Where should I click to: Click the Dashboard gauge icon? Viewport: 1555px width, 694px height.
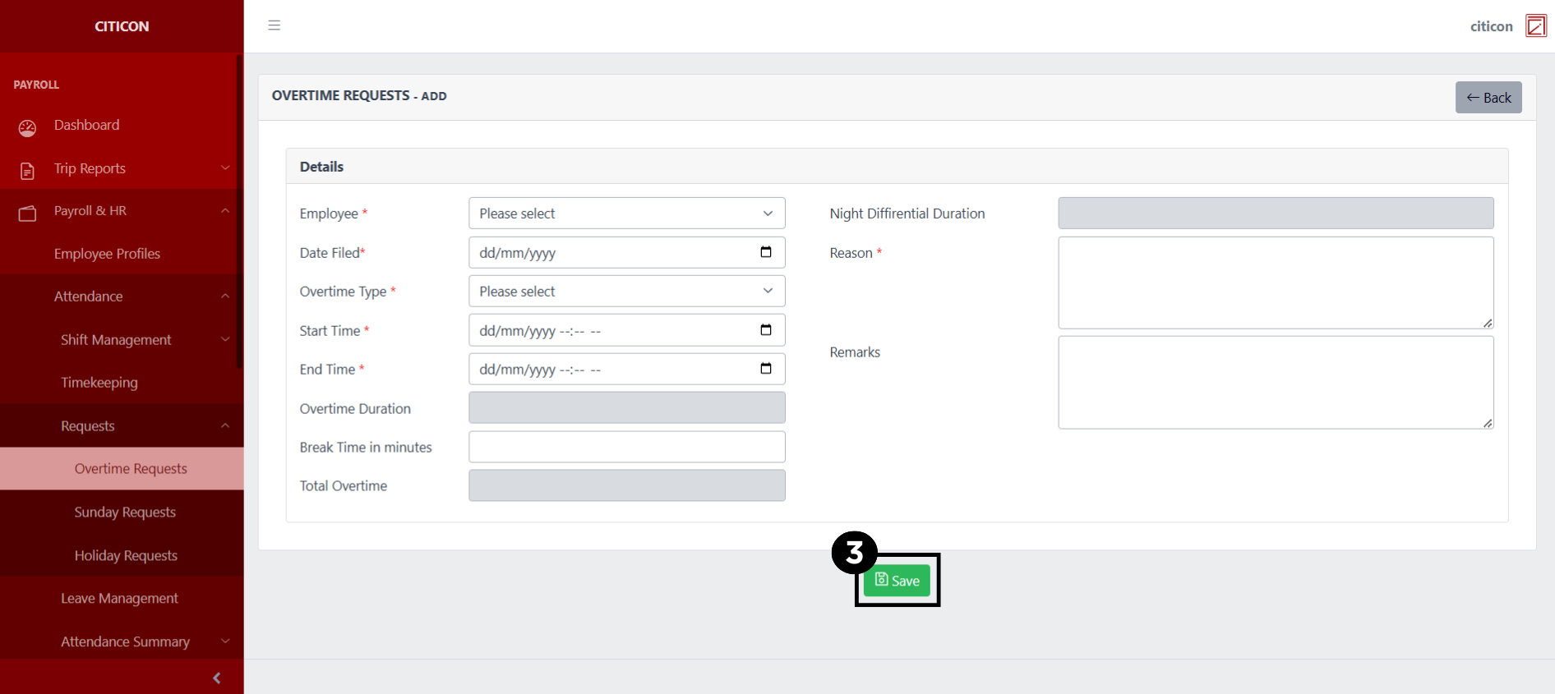(27, 127)
